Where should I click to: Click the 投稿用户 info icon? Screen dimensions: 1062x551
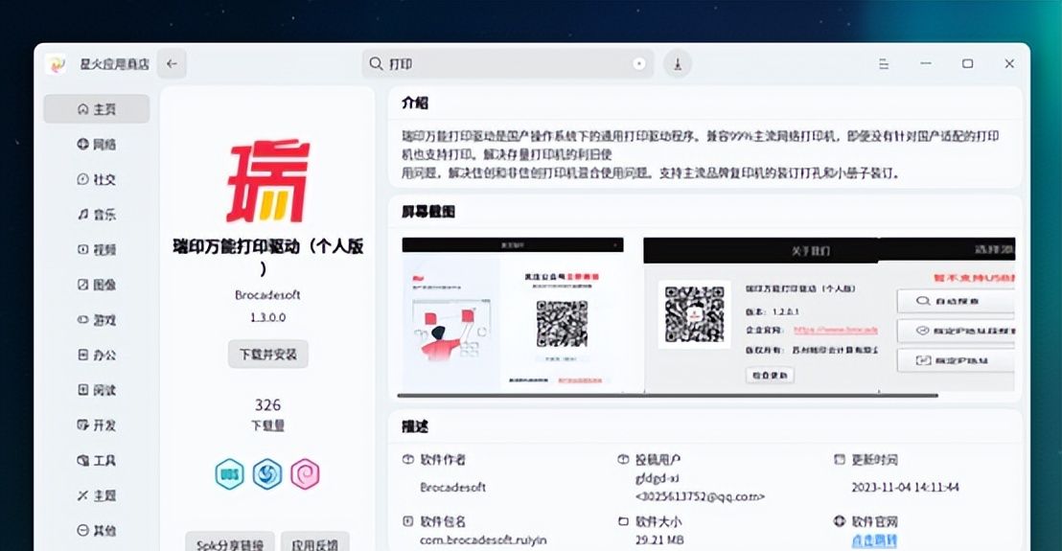[x=623, y=460]
